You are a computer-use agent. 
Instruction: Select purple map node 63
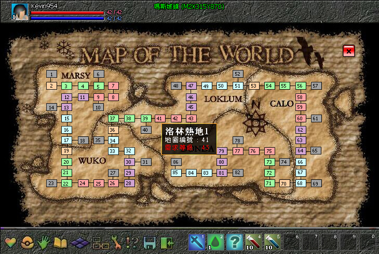[301, 140]
